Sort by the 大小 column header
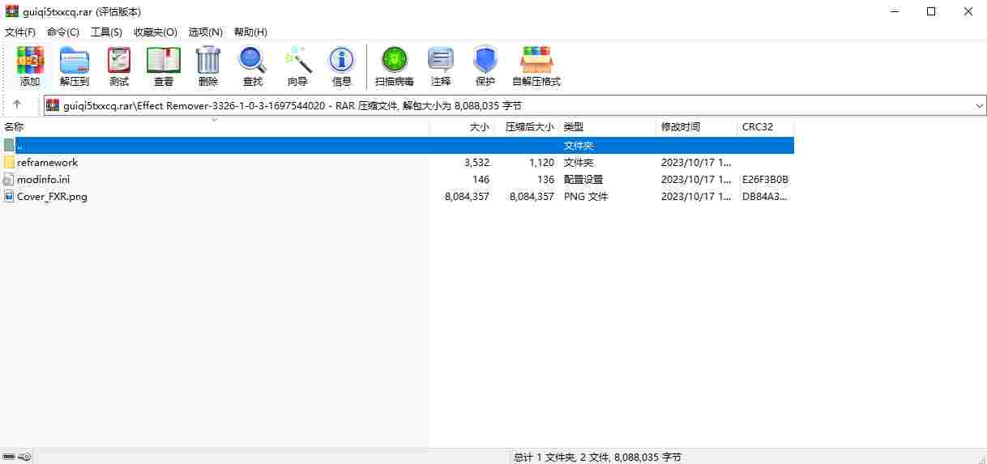The image size is (987, 464). [462, 127]
